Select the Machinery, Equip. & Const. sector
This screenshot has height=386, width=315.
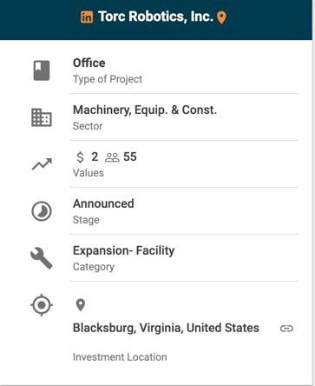click(145, 110)
